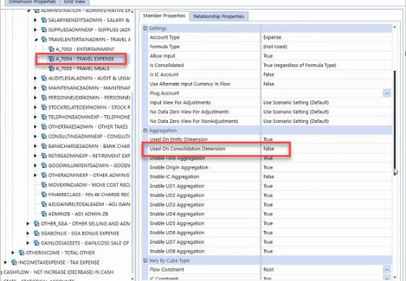
Task: Click the tree panel vertical scrollbar thumb
Action: coord(132,182)
